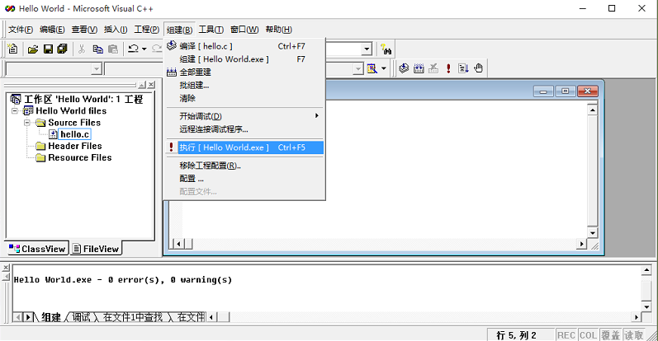Open the Undo history dropdown arrow
Viewport: 658px width, 341px height.
144,49
